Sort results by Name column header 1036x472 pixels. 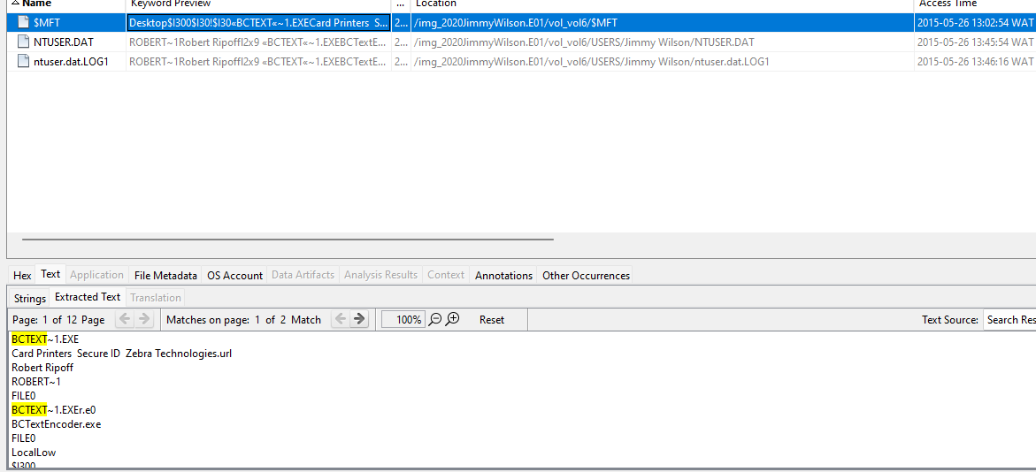point(36,4)
